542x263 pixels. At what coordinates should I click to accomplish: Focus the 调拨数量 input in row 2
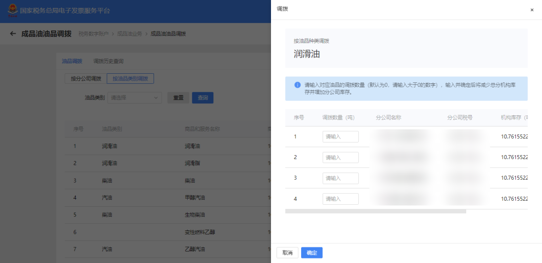coord(340,158)
